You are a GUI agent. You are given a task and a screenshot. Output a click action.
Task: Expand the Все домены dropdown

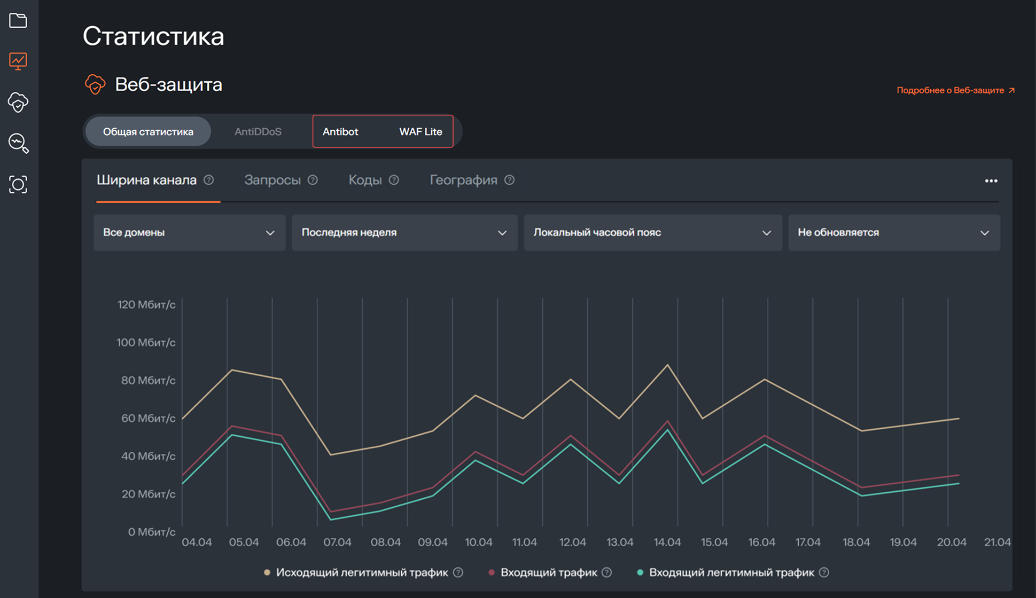coord(189,232)
